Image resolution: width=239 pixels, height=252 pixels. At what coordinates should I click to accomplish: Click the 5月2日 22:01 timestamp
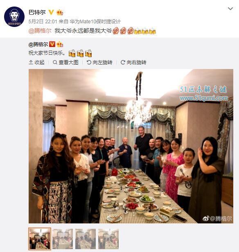43,22
